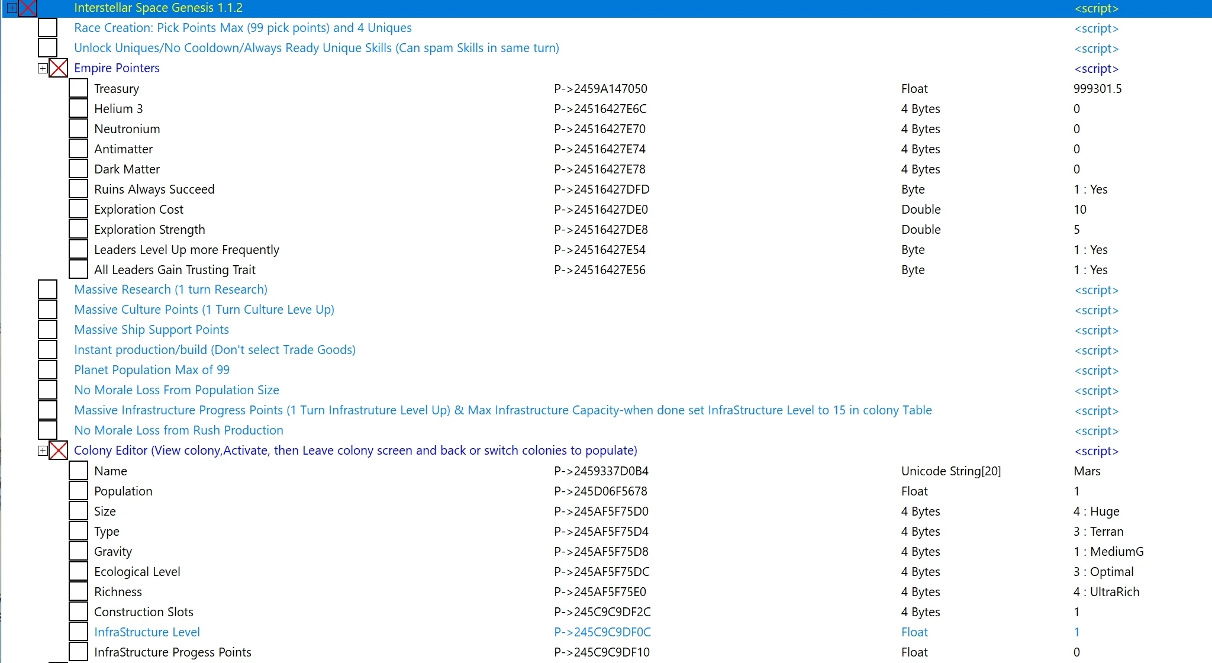Tick the Helium 3 freeze checkbox
This screenshot has height=663, width=1212.
click(x=78, y=108)
